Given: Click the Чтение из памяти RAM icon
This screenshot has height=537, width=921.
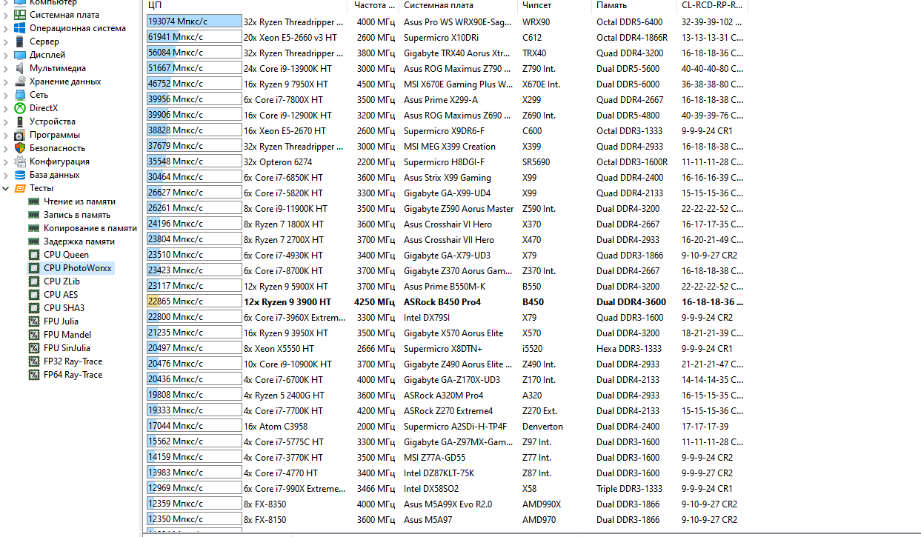Looking at the screenshot, I should click(34, 201).
